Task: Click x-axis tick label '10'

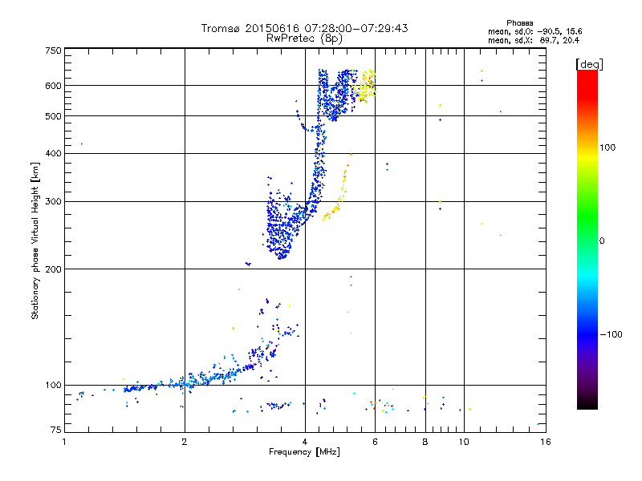Action: (464, 442)
